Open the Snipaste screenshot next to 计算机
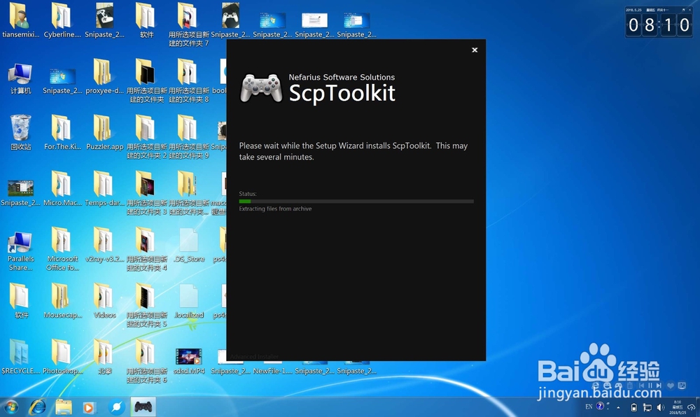 pos(62,81)
